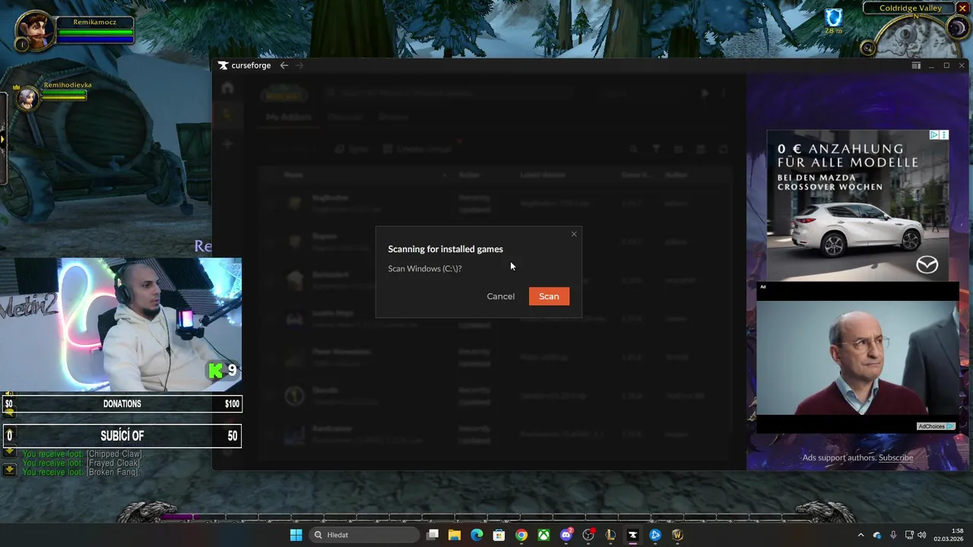Click the AdChoices triangle on Mazda ad
The height and width of the screenshot is (547, 973).
point(934,135)
